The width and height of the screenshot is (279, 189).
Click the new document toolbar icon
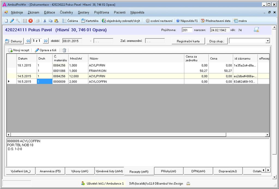click(x=6, y=21)
